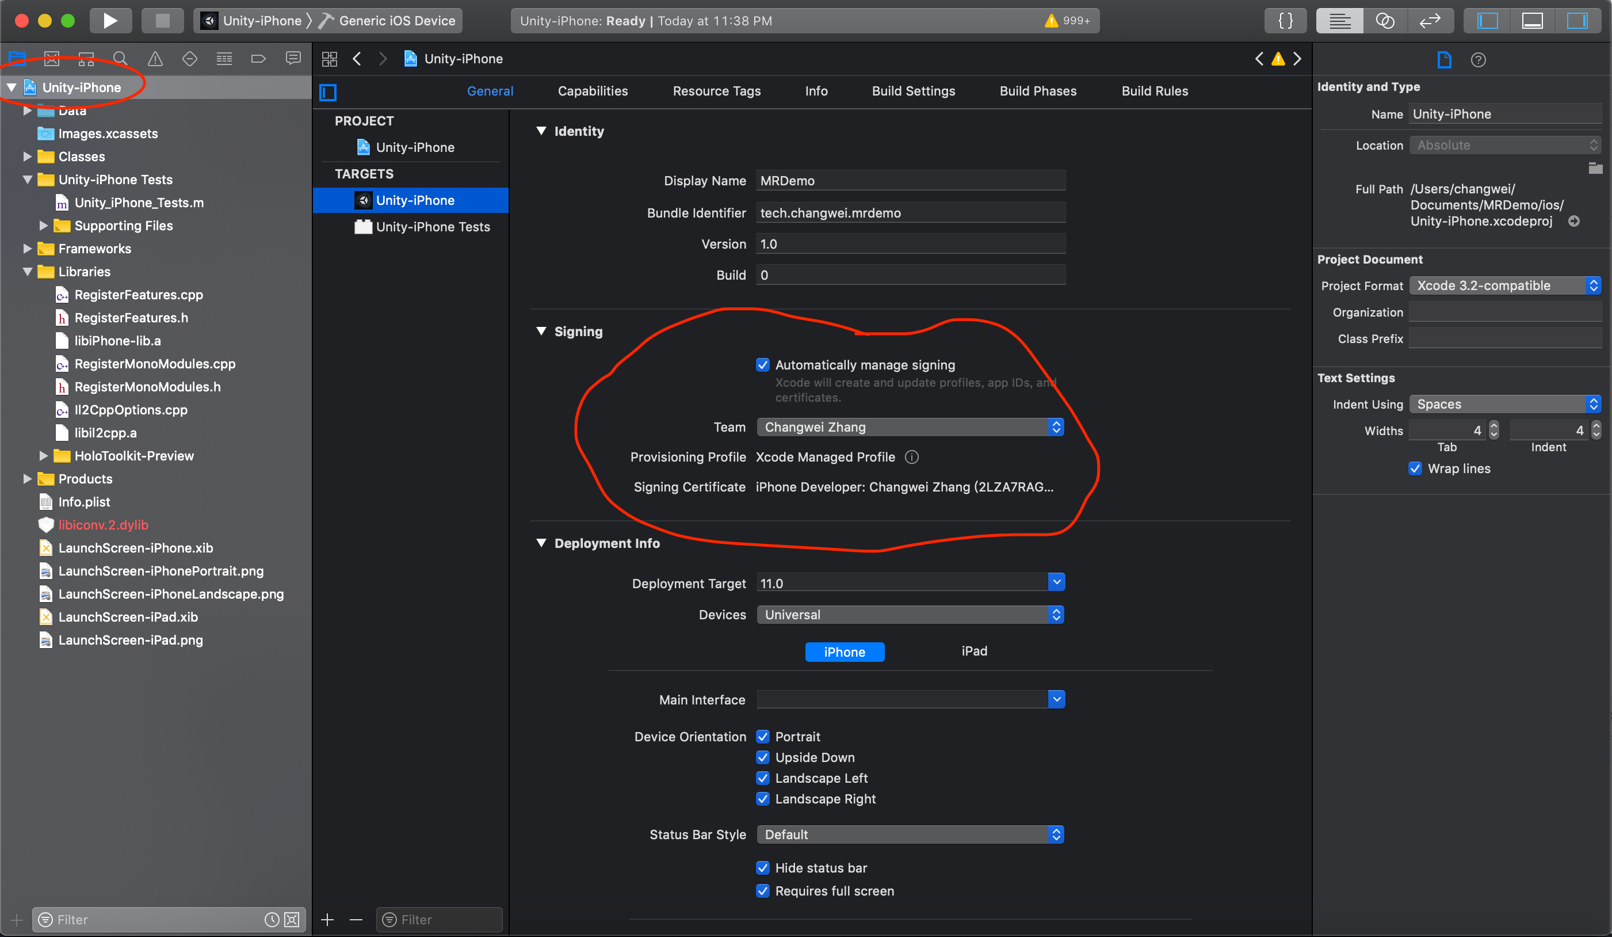The height and width of the screenshot is (937, 1612).
Task: Uncheck Landscape Right orientation
Action: pos(762,799)
